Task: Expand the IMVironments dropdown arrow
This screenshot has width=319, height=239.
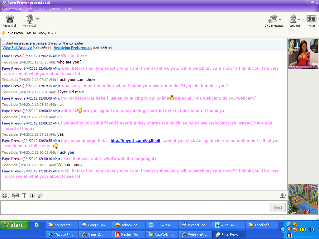Action: tap(280, 20)
